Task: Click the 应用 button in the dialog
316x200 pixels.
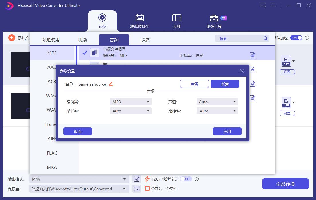Action: [x=227, y=131]
